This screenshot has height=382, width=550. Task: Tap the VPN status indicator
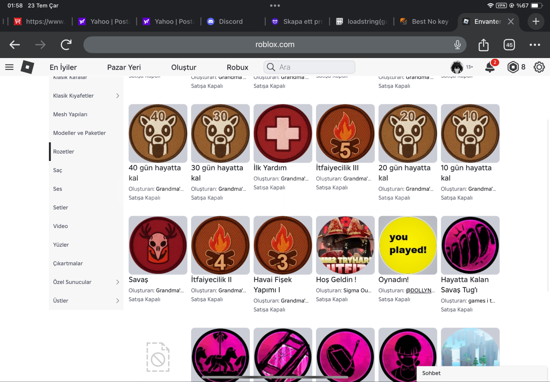(502, 5)
